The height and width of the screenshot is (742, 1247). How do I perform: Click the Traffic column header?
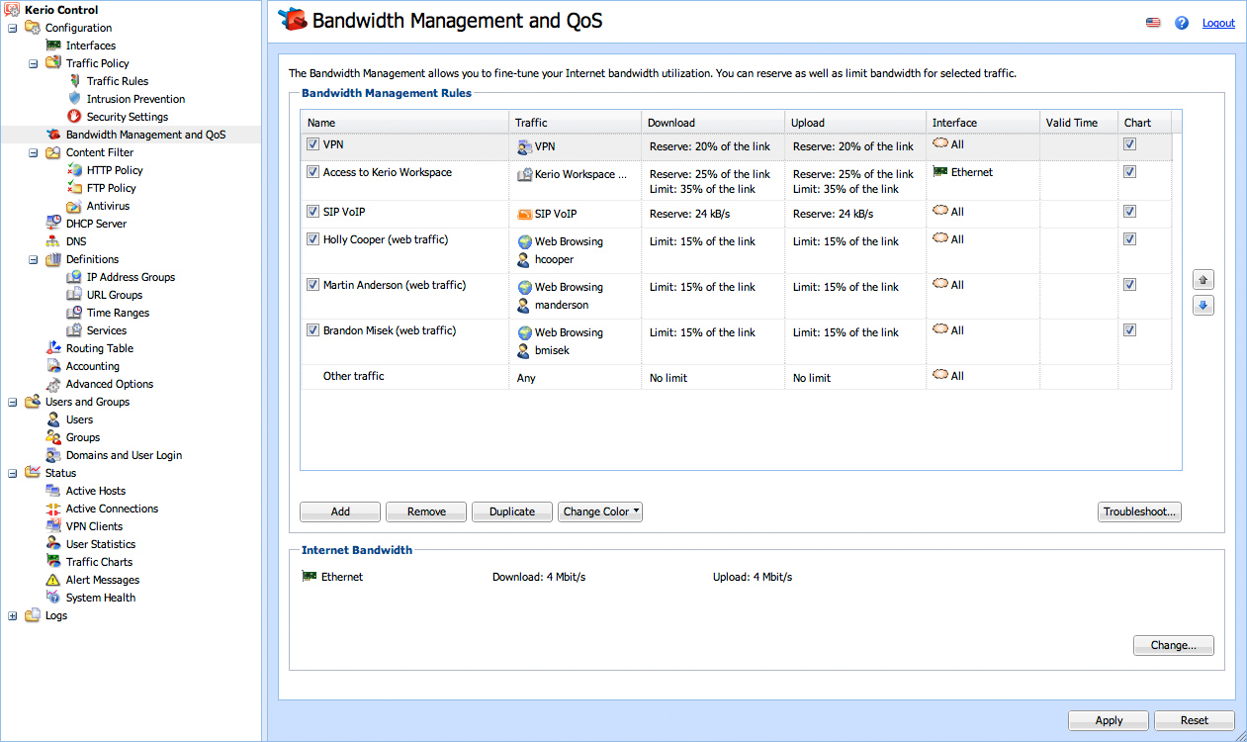(575, 123)
